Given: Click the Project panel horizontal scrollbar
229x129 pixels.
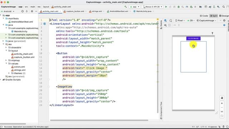Looking at the screenshot, I should (x=13, y=124).
